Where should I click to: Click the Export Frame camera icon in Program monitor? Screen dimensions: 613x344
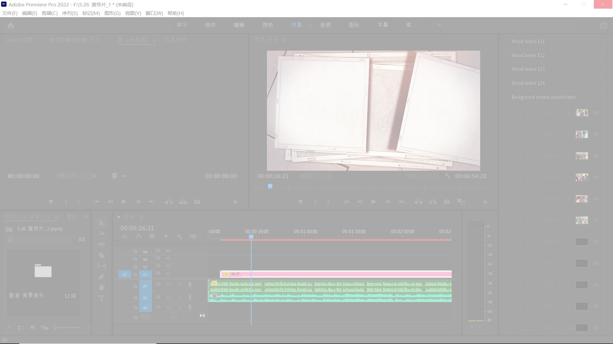[447, 202]
